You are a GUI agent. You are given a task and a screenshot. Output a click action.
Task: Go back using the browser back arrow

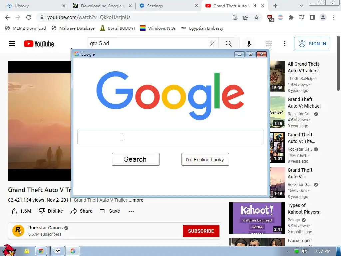[7, 17]
